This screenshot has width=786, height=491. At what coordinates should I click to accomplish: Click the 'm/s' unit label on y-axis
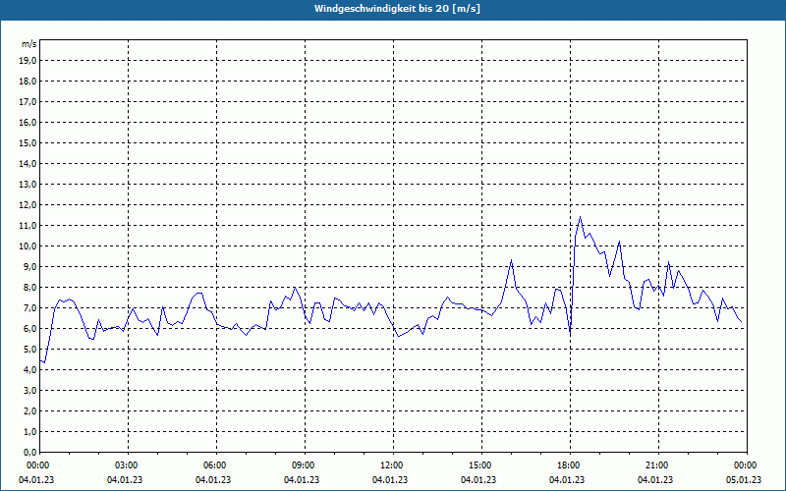(x=29, y=44)
